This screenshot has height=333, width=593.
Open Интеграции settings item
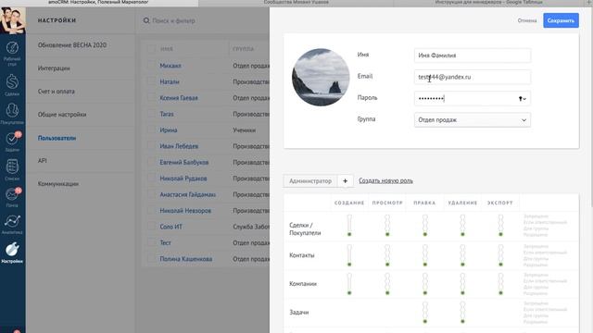click(x=54, y=68)
